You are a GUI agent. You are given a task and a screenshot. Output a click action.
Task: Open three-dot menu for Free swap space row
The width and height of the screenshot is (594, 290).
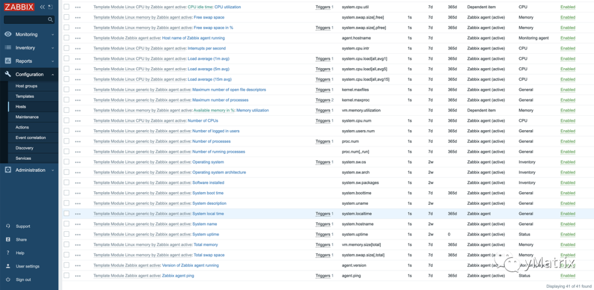tap(78, 18)
